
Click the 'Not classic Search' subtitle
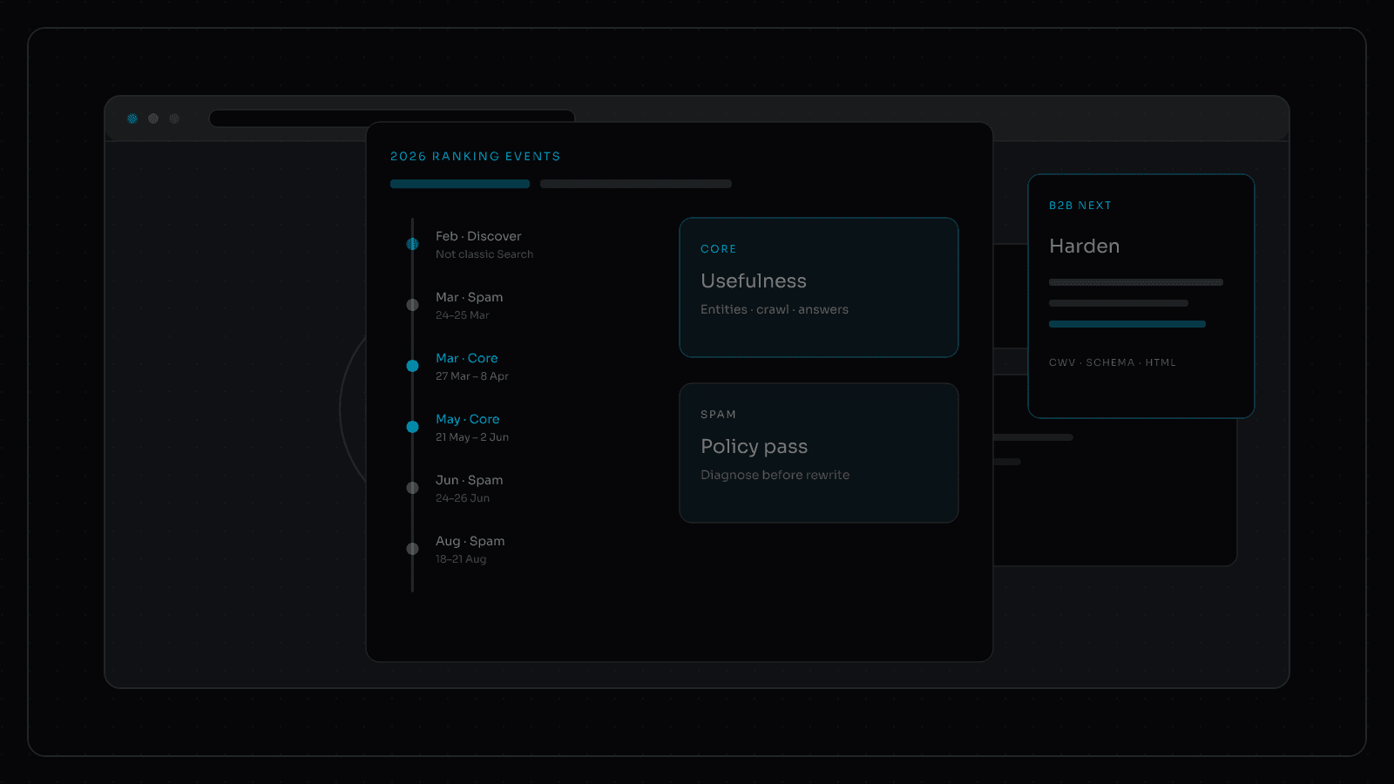(x=484, y=254)
